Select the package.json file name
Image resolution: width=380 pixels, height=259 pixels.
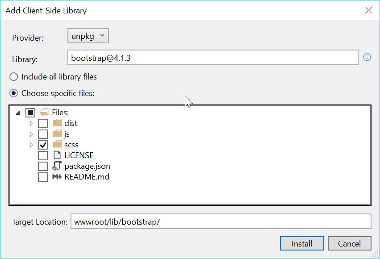tap(87, 166)
